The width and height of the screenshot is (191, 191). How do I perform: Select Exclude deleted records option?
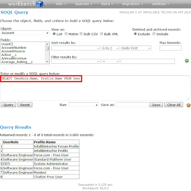coord(135,34)
